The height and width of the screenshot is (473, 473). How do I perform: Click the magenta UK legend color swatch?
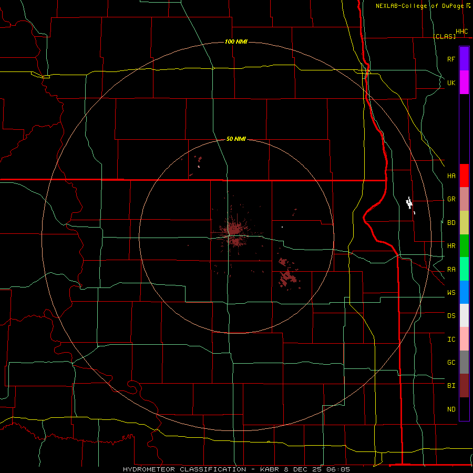[x=464, y=83]
